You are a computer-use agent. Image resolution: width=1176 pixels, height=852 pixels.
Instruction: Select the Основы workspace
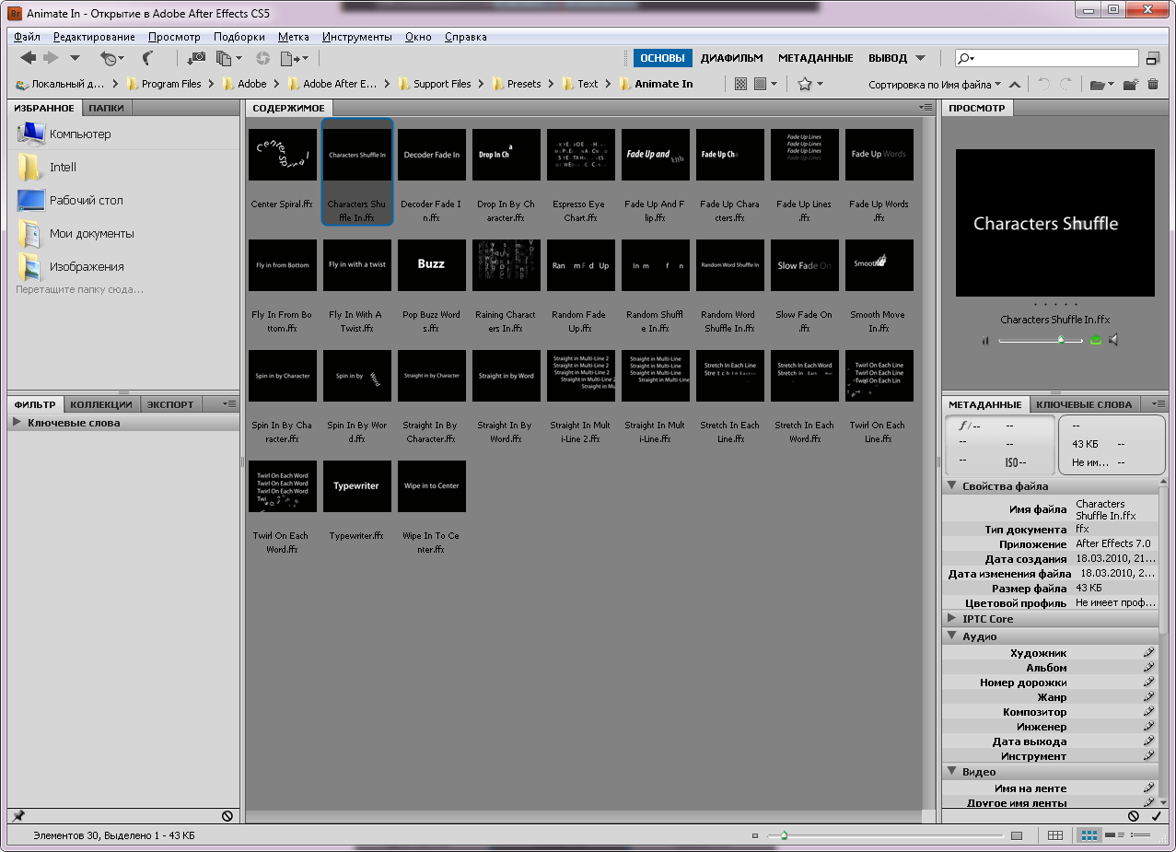coord(662,58)
